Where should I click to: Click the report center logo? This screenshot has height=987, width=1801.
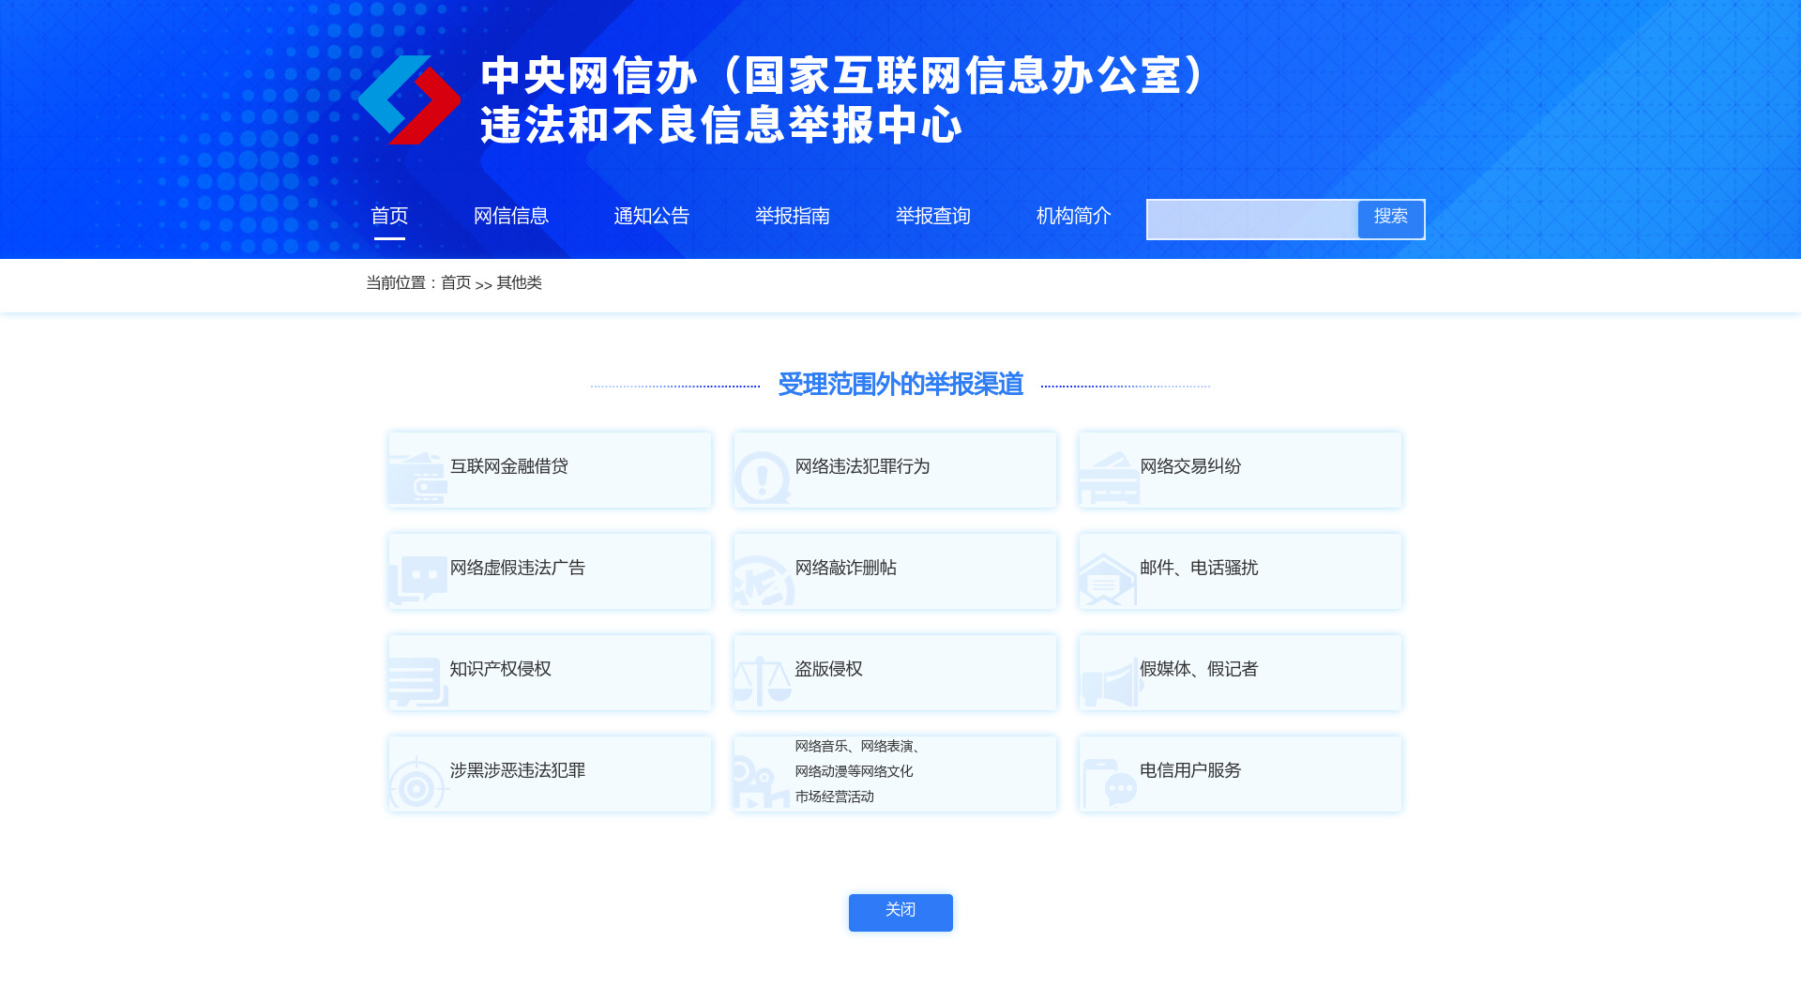[x=410, y=99]
